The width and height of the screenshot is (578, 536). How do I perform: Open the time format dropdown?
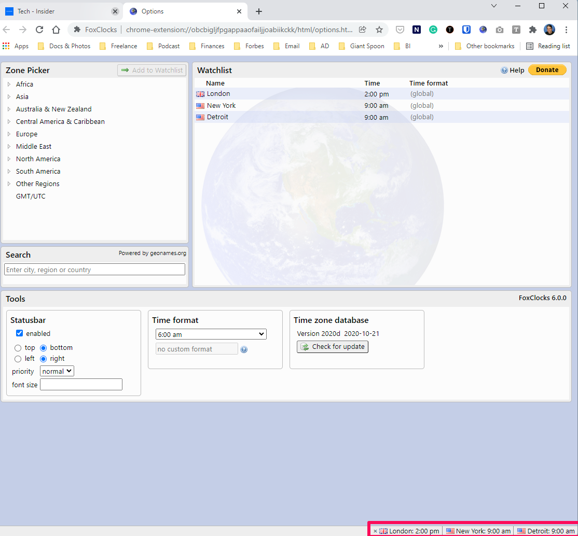point(211,334)
